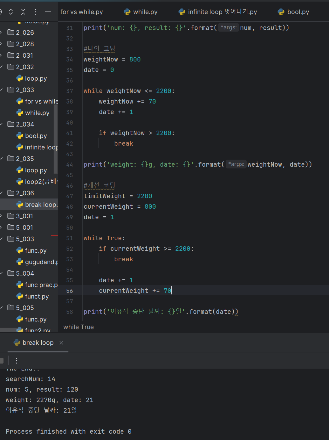
Task: Open func prac file under 5_004
Action: click(37, 285)
